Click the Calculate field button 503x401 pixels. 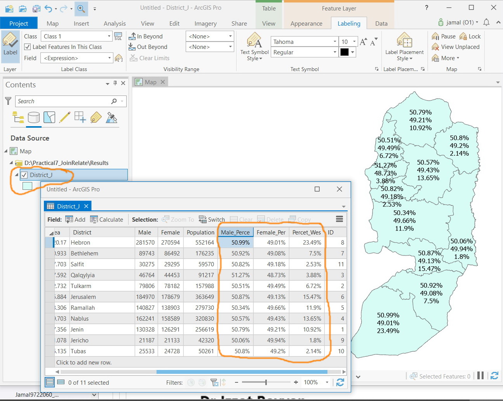click(107, 219)
